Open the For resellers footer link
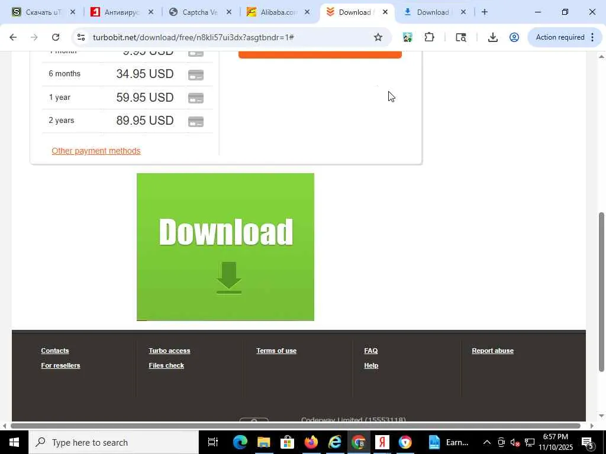 [60, 365]
